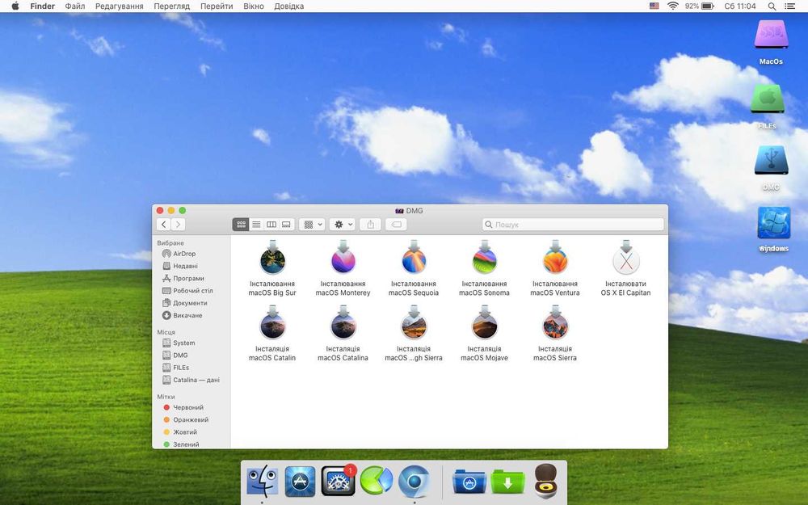The image size is (808, 505).
Task: Open the green Downloads folder in Dock
Action: coord(507,482)
